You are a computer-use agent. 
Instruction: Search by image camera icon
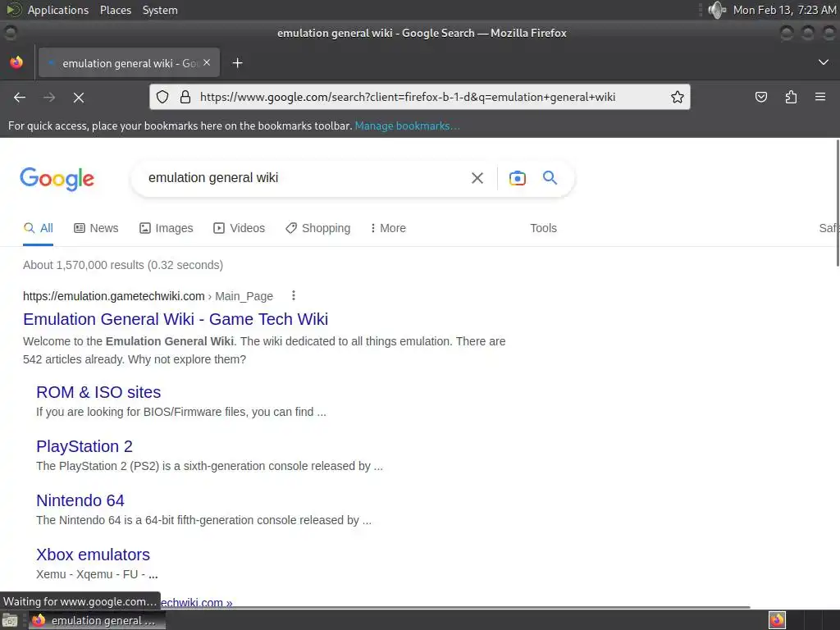tap(518, 178)
